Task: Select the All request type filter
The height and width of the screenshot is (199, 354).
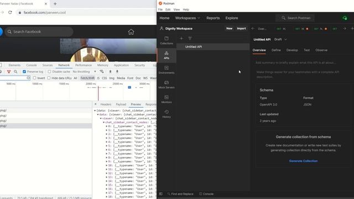Action: click(75, 78)
